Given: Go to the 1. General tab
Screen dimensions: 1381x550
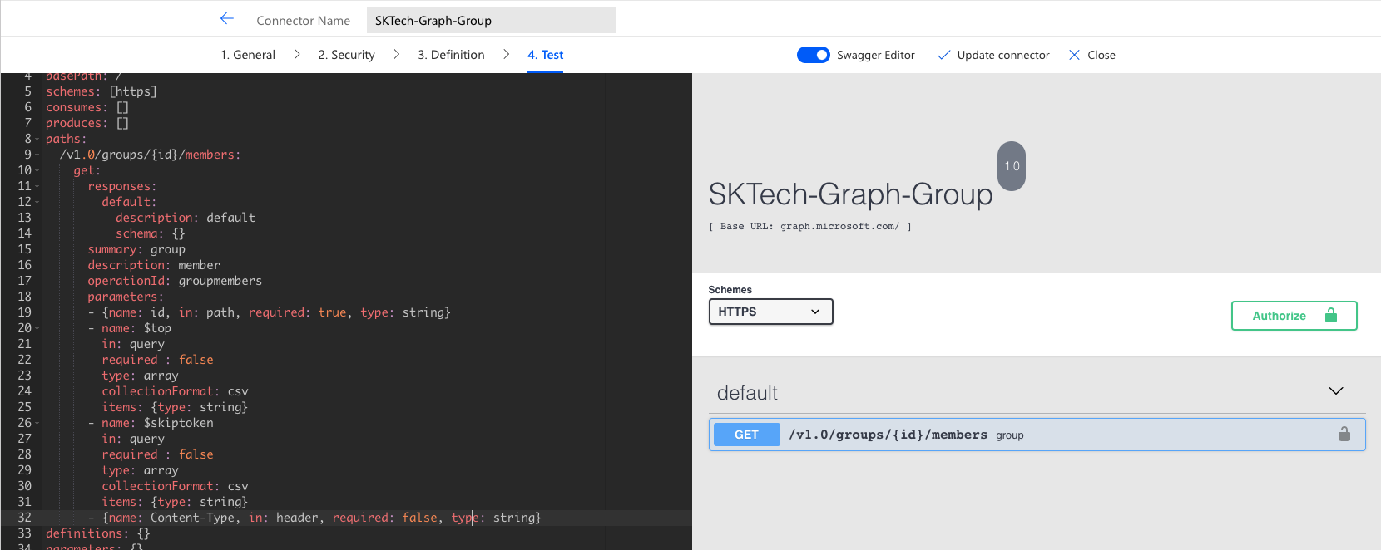Looking at the screenshot, I should [248, 55].
